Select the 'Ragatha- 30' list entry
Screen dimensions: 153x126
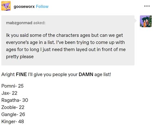[x=15, y=100]
